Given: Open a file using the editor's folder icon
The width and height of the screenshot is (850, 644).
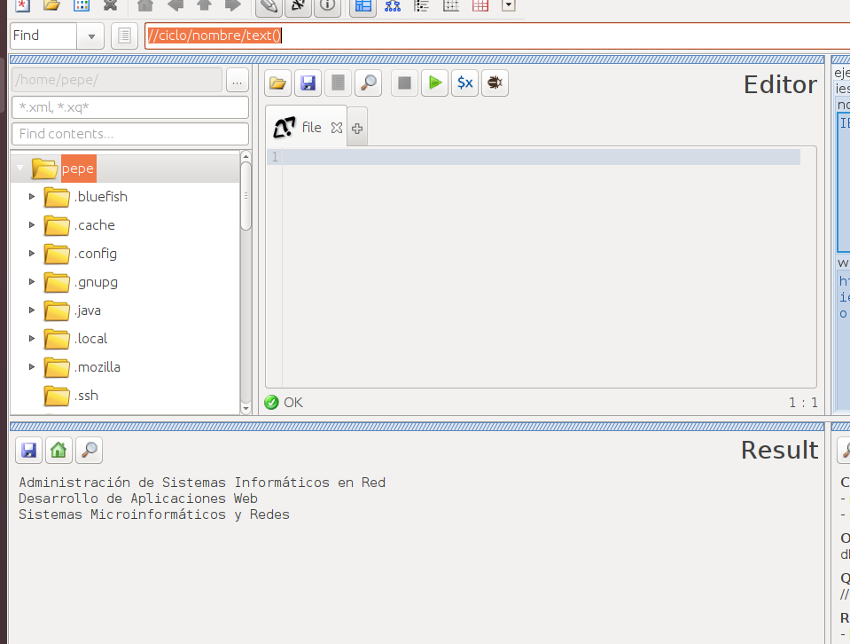Looking at the screenshot, I should click(x=277, y=83).
